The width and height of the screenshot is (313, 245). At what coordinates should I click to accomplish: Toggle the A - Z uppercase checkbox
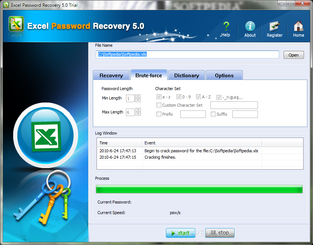coord(198,97)
